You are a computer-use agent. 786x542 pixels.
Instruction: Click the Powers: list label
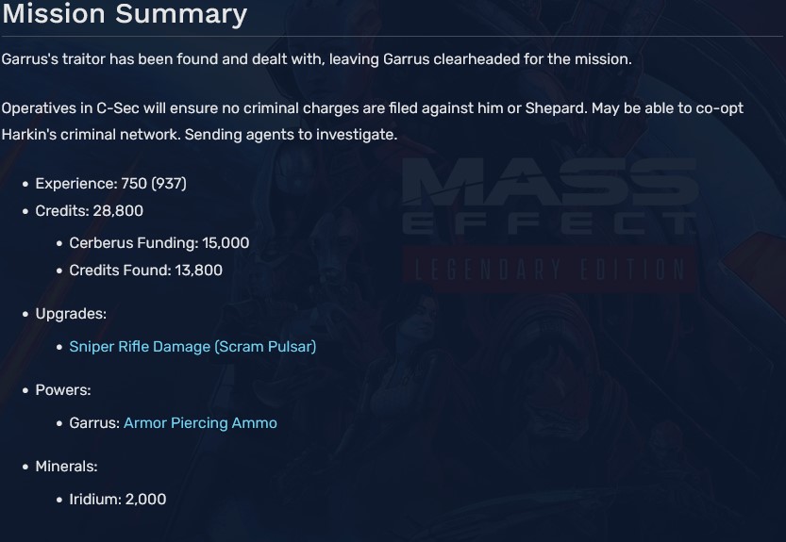[x=63, y=389]
